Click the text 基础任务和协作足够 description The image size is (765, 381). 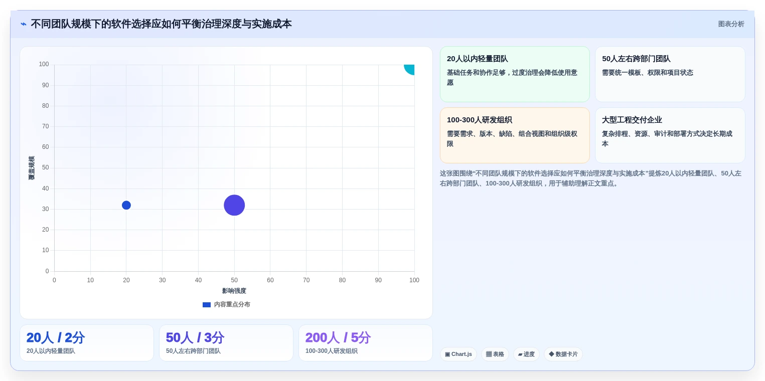pos(513,78)
